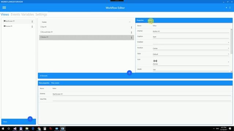Add a new view with the plus button
The width and height of the screenshot is (234, 131).
point(30,119)
